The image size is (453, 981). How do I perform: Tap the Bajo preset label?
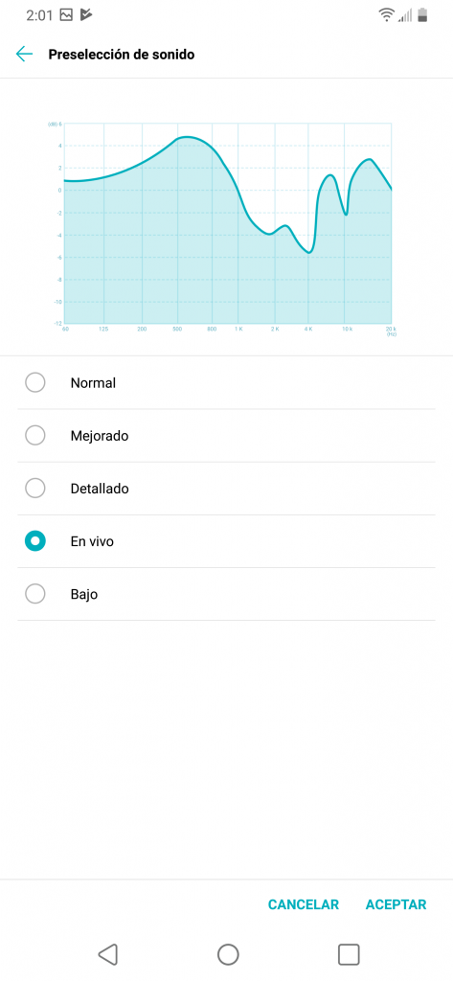tap(84, 594)
